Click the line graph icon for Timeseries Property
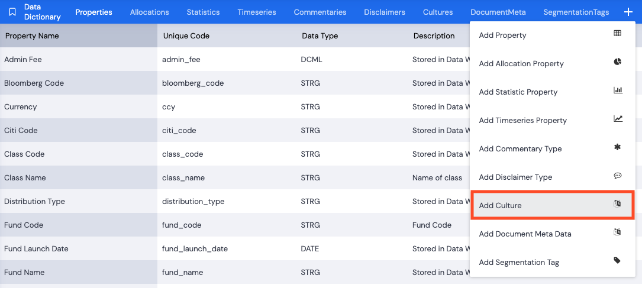This screenshot has width=642, height=288. (617, 119)
